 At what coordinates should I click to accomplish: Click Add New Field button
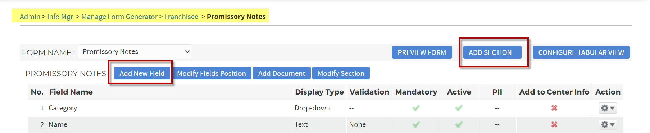pyautogui.click(x=142, y=73)
